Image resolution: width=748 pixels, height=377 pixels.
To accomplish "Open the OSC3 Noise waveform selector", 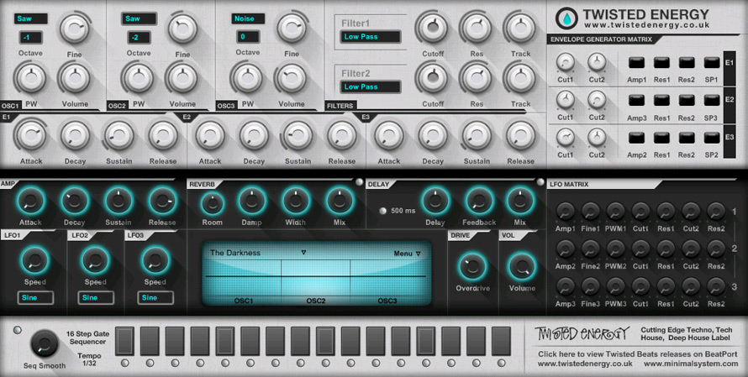I will point(248,18).
